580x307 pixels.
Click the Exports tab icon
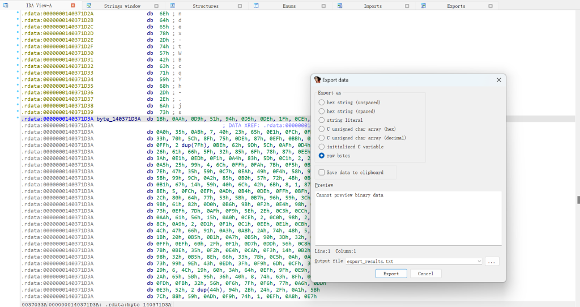(x=424, y=6)
